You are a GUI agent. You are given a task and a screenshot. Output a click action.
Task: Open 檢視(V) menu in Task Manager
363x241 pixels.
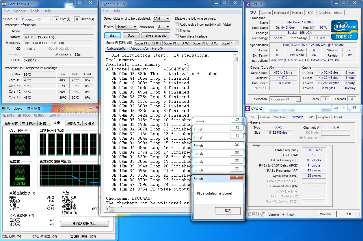(x=40, y=115)
